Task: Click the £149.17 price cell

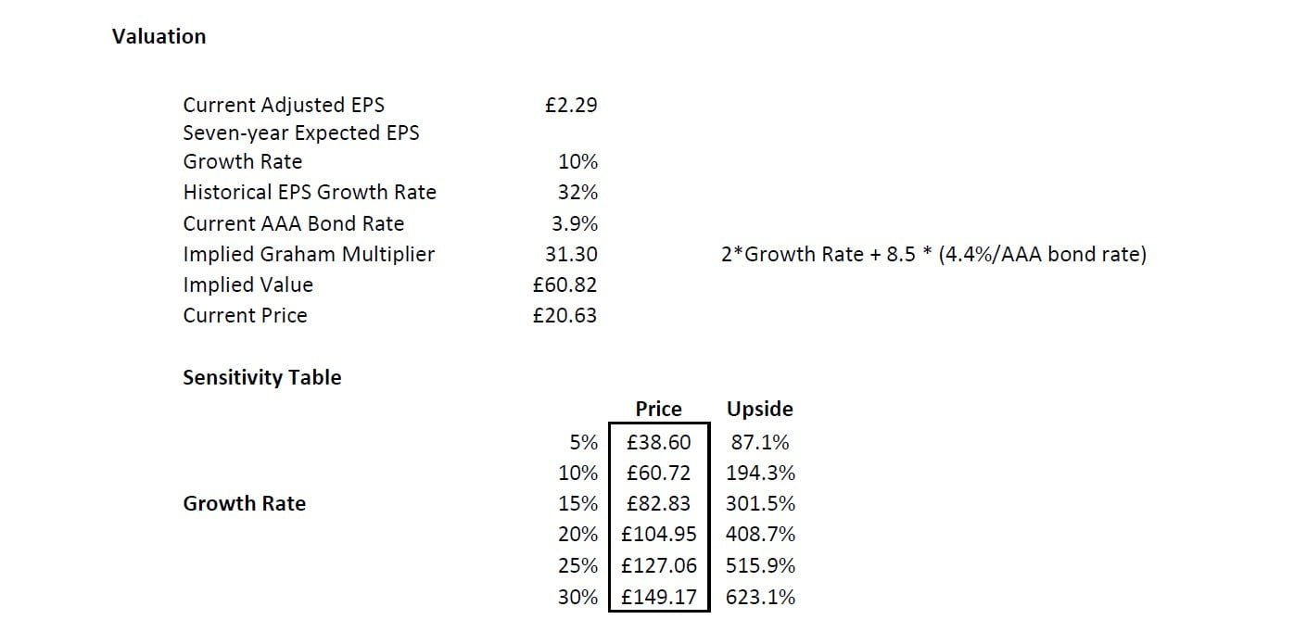Action: 658,596
